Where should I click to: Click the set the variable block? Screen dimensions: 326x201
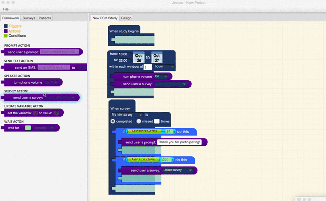32,113
